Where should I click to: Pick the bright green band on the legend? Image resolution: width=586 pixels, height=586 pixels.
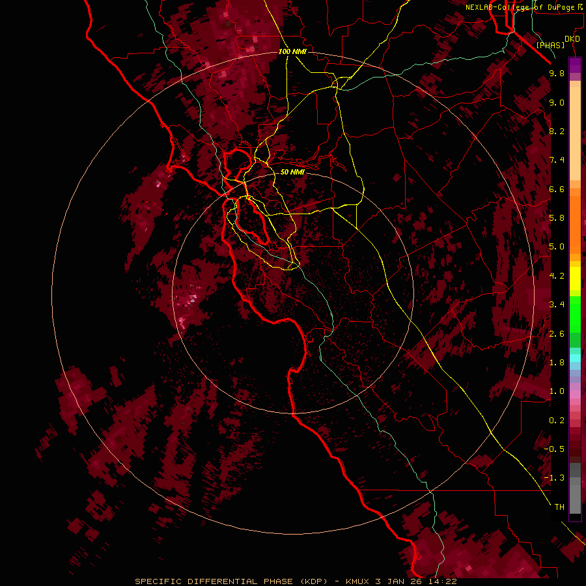click(x=575, y=314)
